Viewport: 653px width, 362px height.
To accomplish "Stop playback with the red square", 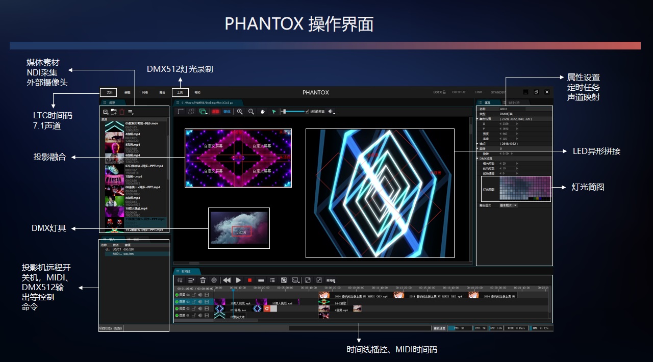I will (x=250, y=280).
